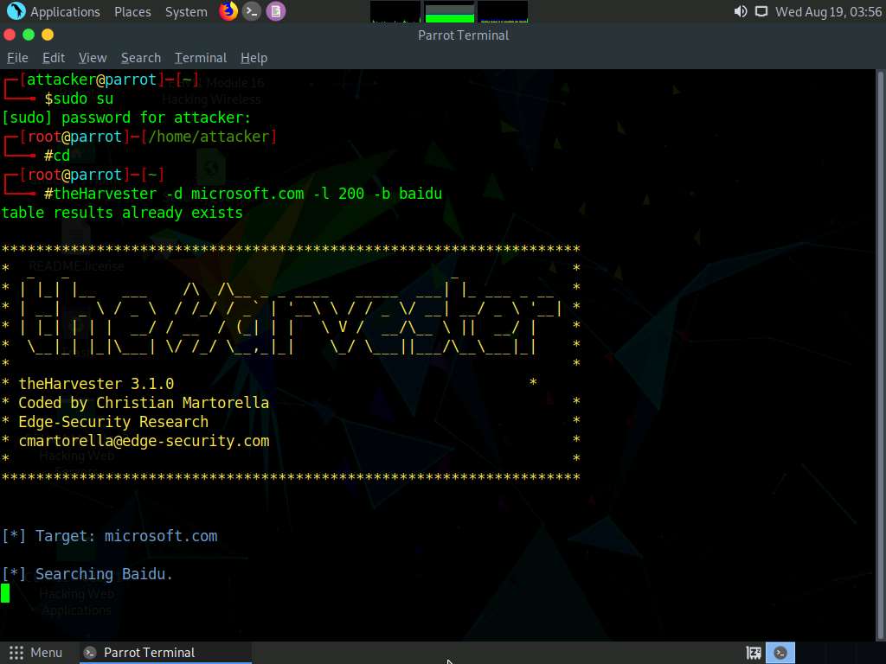Open the System menu
886x664 pixels.
point(186,11)
